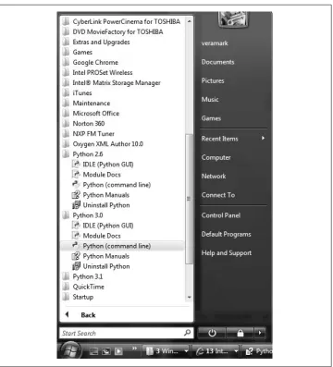Click Show Desktop quick launch icon
Viewport: 333px width, 367px height.
pos(93,351)
